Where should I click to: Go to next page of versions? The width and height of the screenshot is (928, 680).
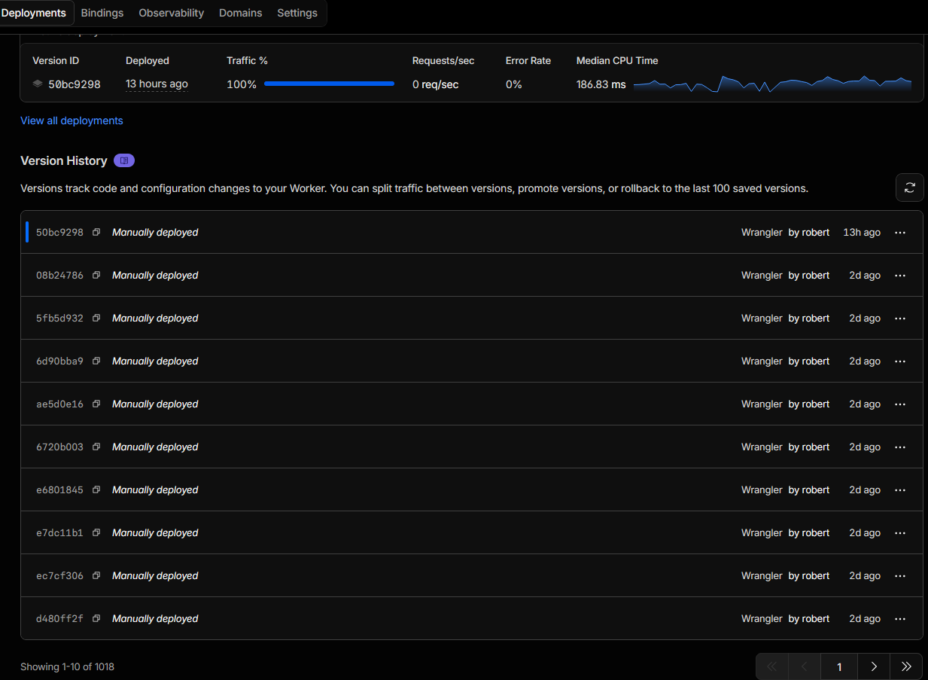point(874,666)
